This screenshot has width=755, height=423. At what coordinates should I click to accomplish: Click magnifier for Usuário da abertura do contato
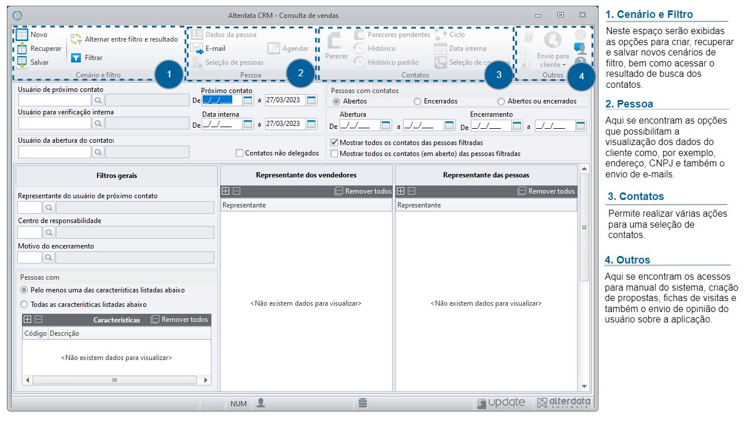click(98, 152)
